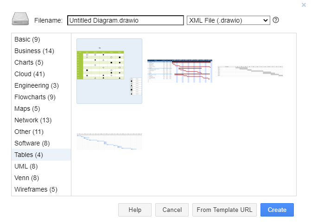Select the light blue Gantt template
Viewport: 311px width, 223px height.
click(109, 141)
